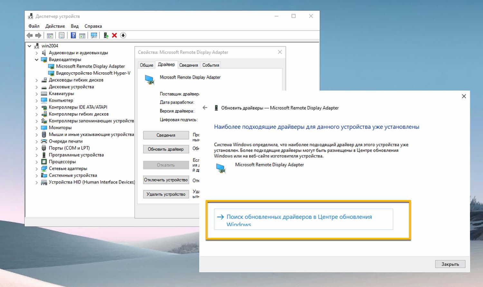Click the red X uninstall device icon

click(x=114, y=35)
